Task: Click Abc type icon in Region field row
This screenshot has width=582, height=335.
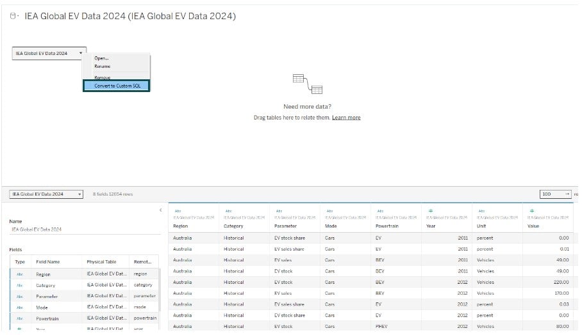Action: [x=20, y=274]
